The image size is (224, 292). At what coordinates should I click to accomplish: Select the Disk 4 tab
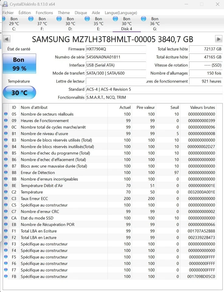pos(127,24)
